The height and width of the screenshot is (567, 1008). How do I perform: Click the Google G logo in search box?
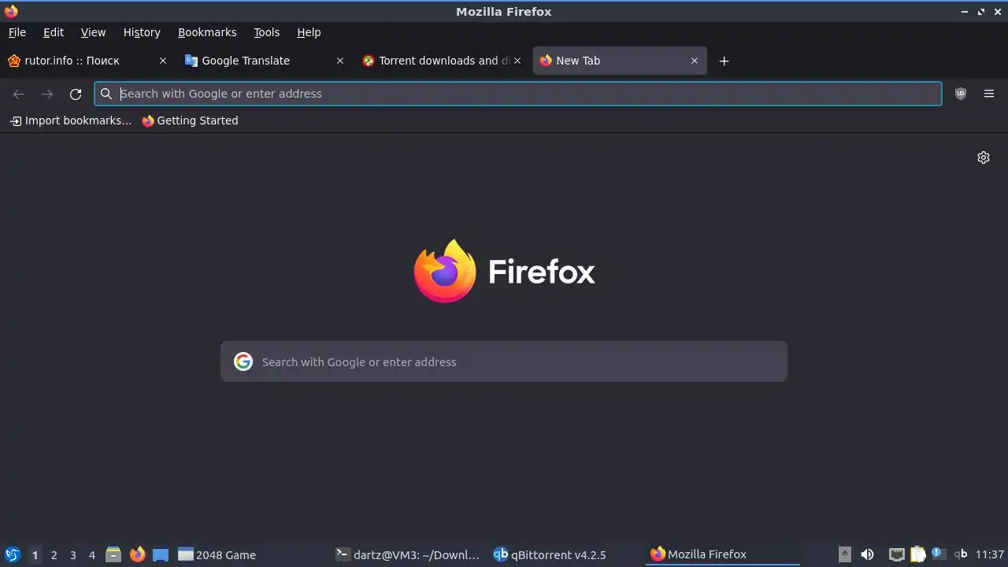click(x=243, y=361)
